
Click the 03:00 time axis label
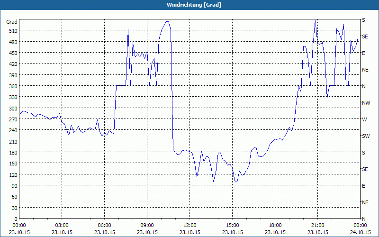point(62,226)
